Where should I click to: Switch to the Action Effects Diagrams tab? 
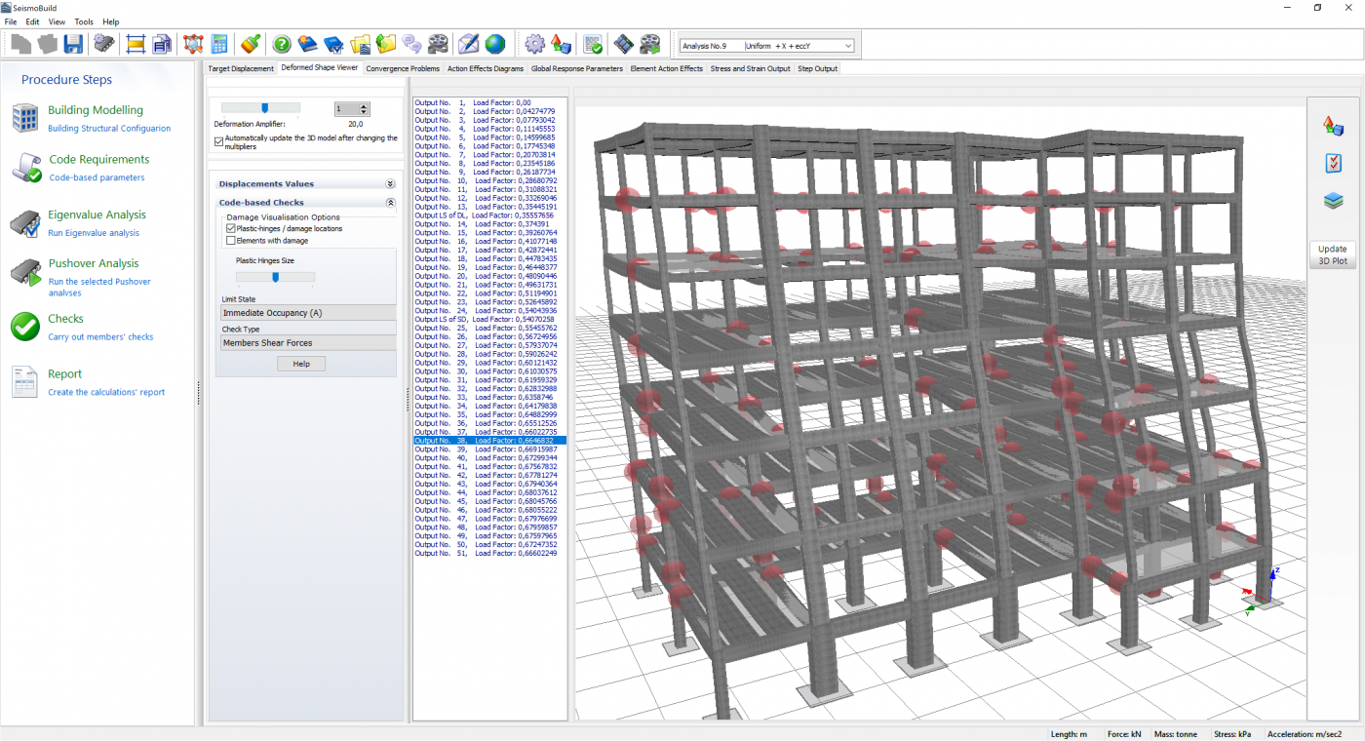(x=486, y=68)
